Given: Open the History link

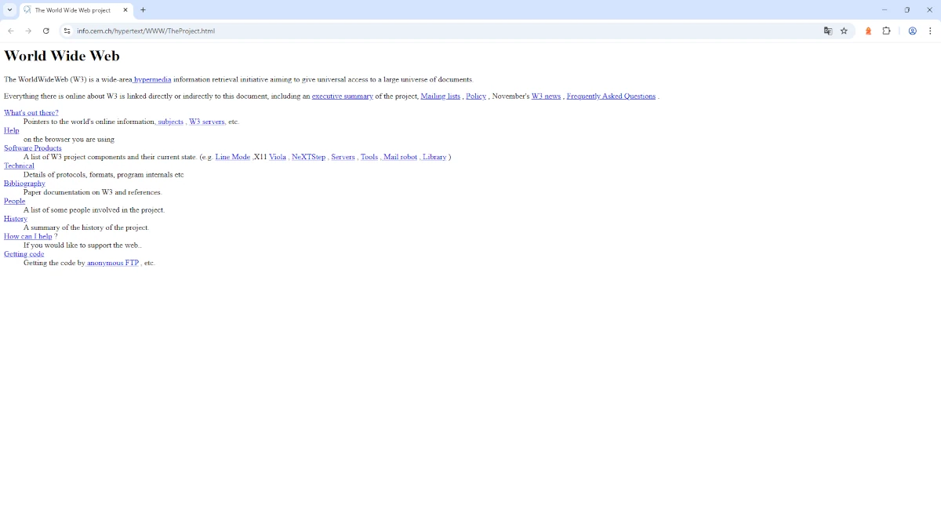Looking at the screenshot, I should [x=16, y=219].
